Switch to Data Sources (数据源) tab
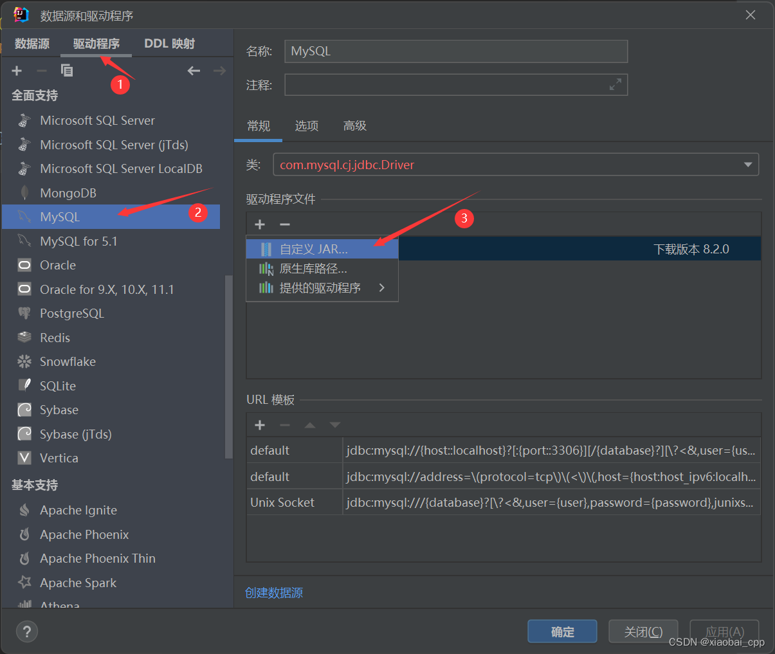The image size is (775, 654). click(x=32, y=44)
